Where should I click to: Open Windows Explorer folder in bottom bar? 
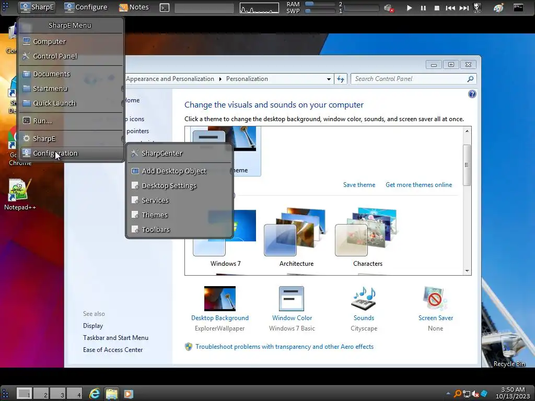112,394
